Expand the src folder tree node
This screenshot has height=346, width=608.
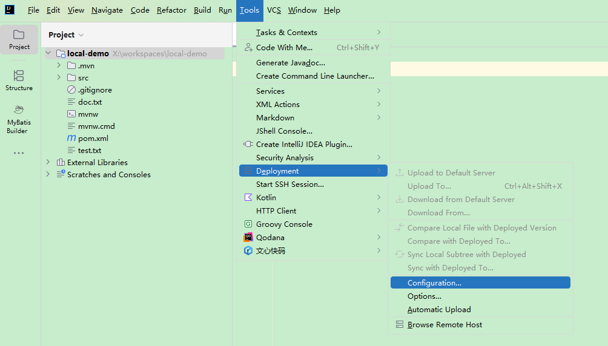tap(59, 78)
